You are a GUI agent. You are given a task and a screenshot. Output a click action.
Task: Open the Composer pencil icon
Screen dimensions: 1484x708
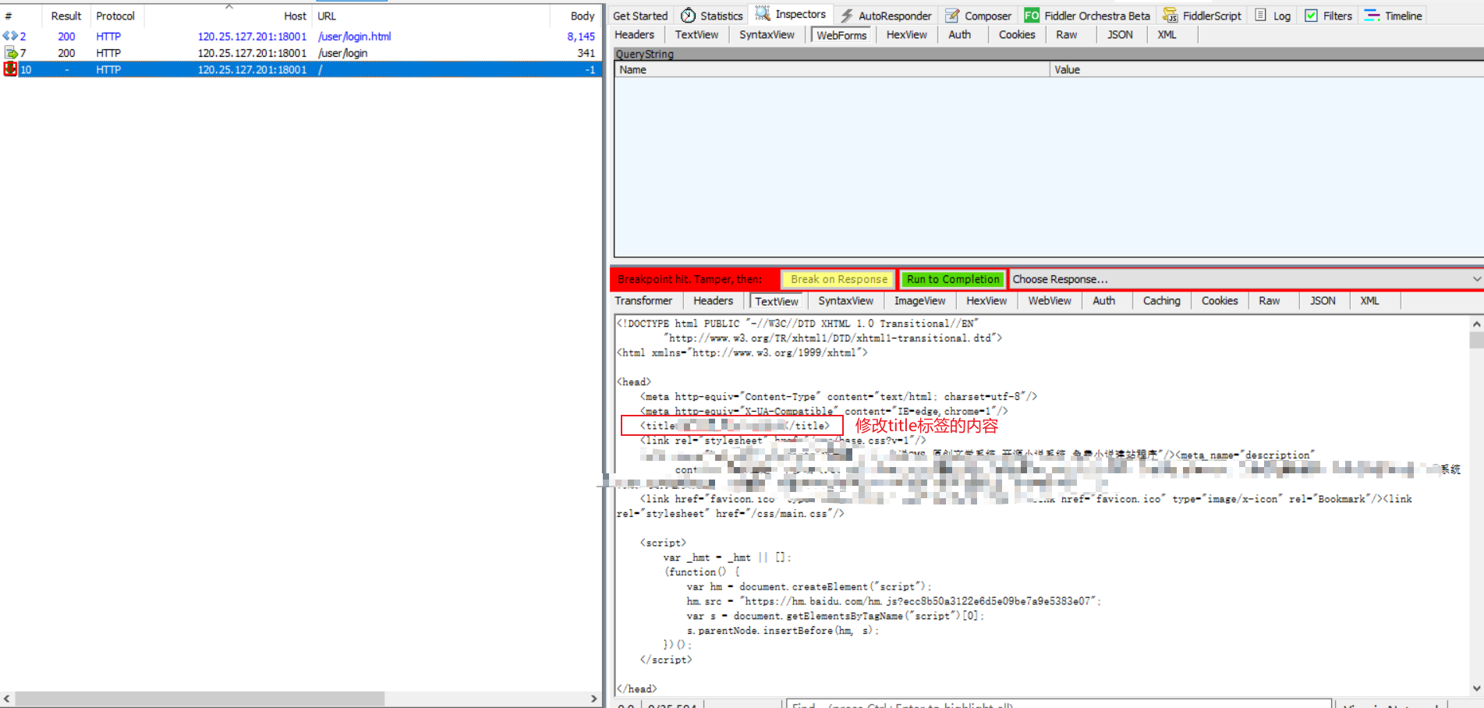pos(952,16)
